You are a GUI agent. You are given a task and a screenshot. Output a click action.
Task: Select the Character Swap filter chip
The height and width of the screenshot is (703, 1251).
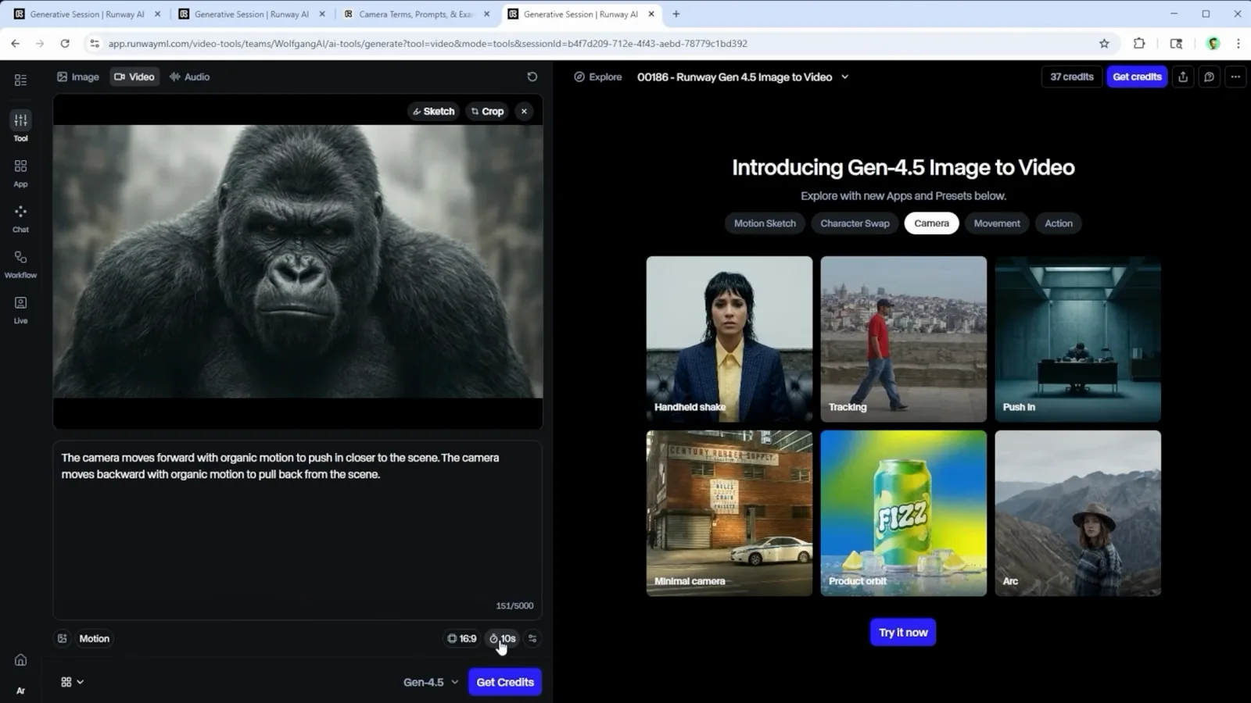click(x=855, y=223)
